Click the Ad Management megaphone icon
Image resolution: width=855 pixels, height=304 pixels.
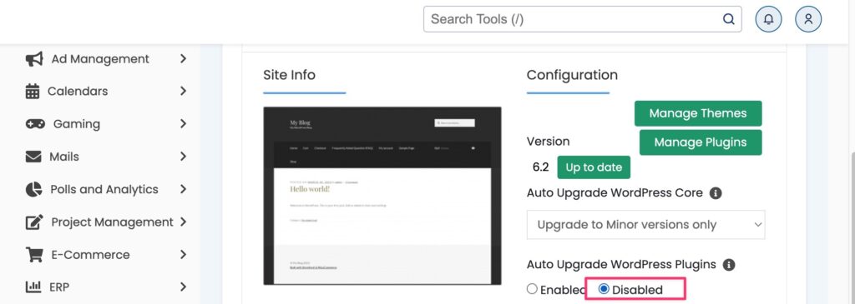click(x=34, y=59)
